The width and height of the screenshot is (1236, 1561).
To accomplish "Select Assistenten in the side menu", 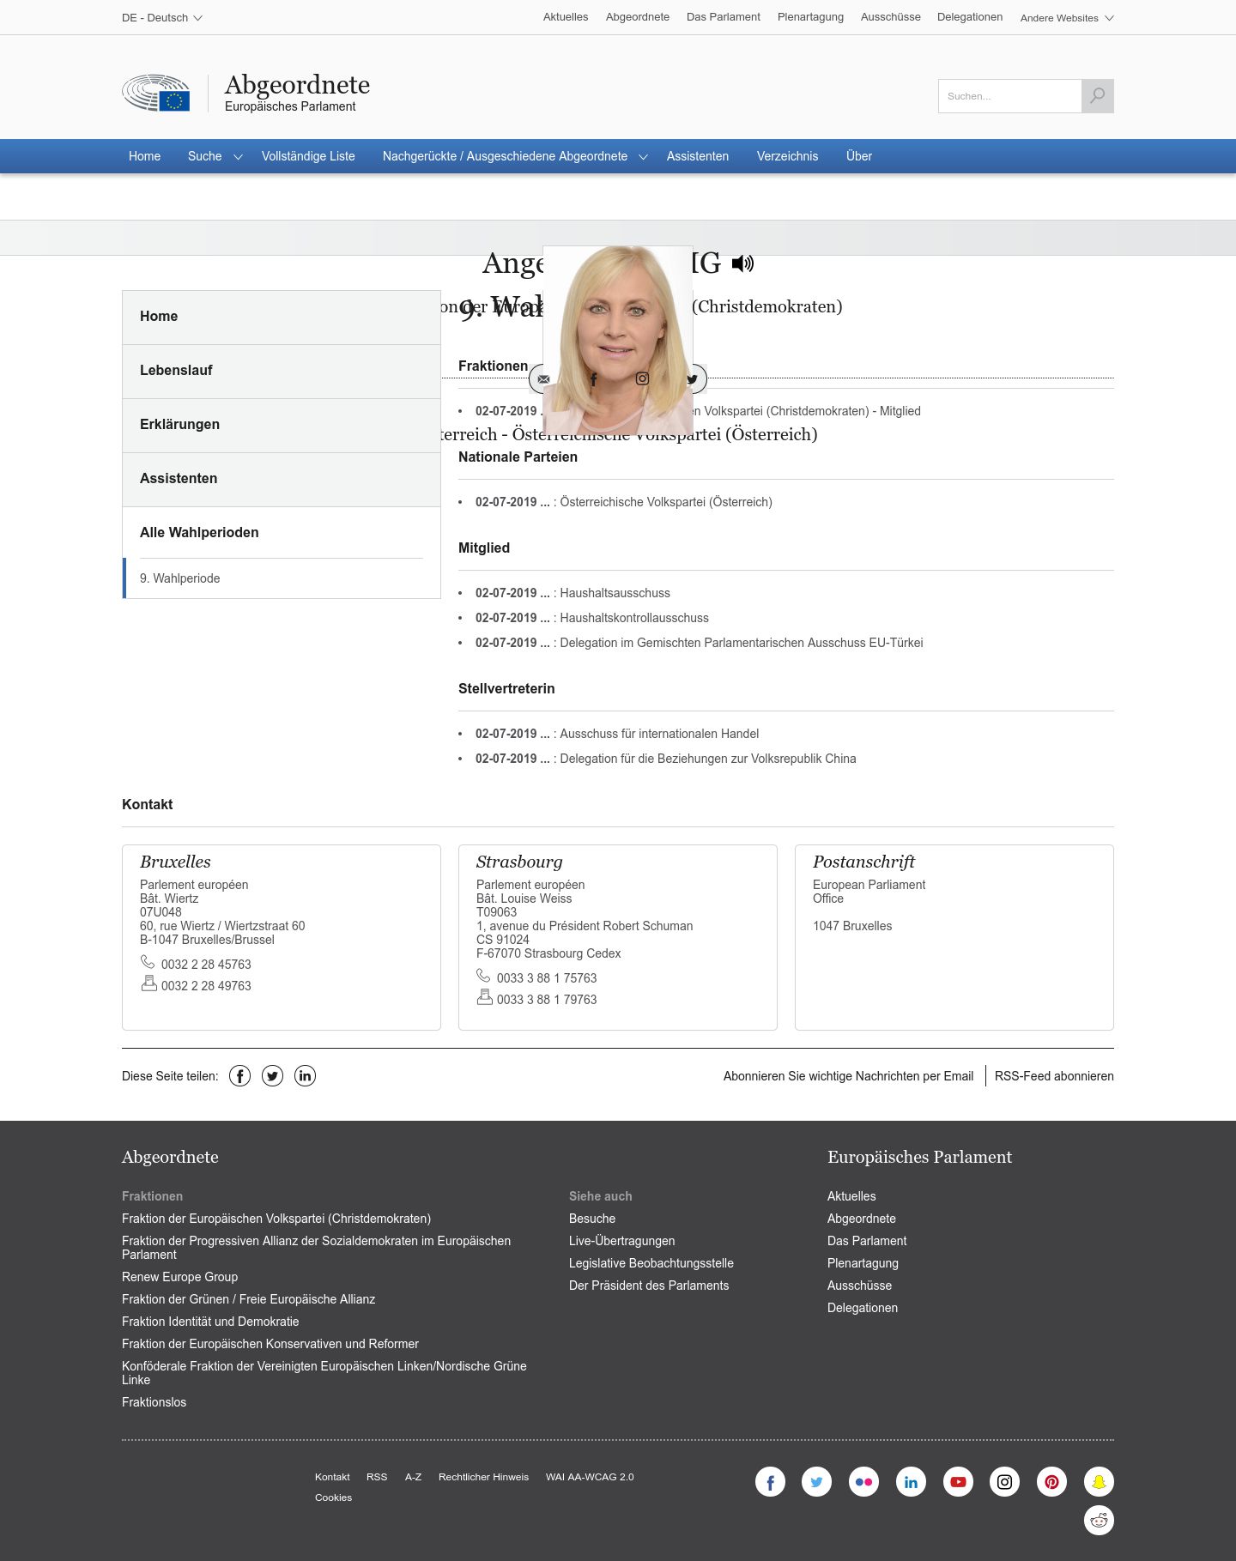I will 282,479.
